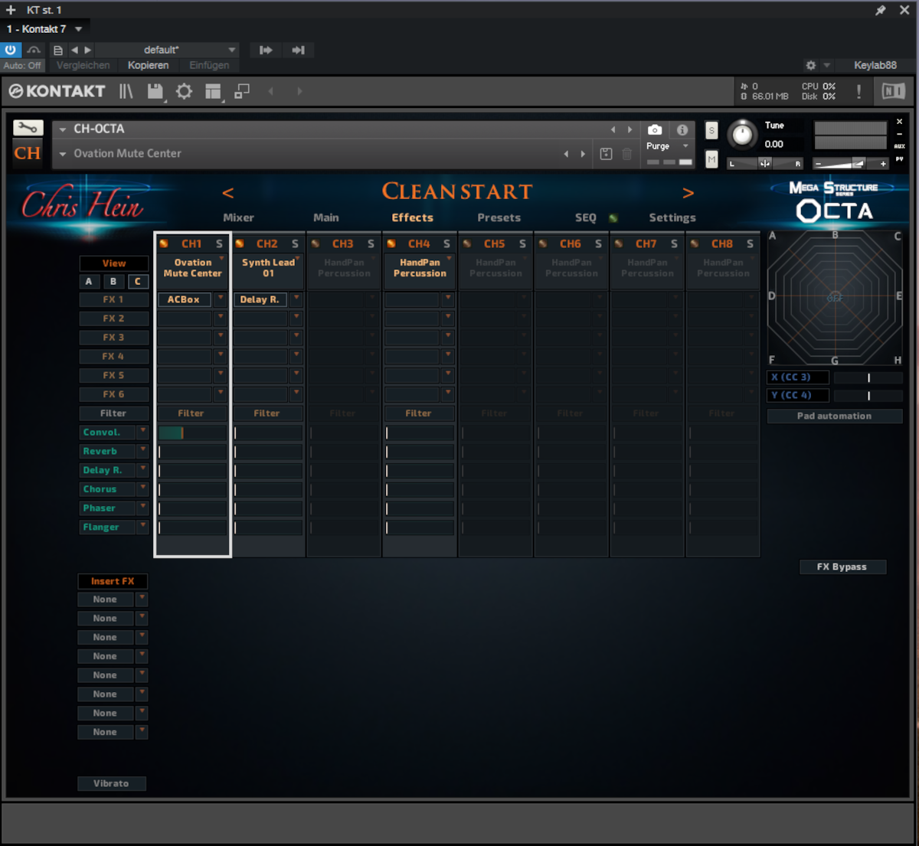The image size is (919, 846).
Task: Open the CH1 FX 1 ACBox dropdown arrow
Action: [221, 299]
